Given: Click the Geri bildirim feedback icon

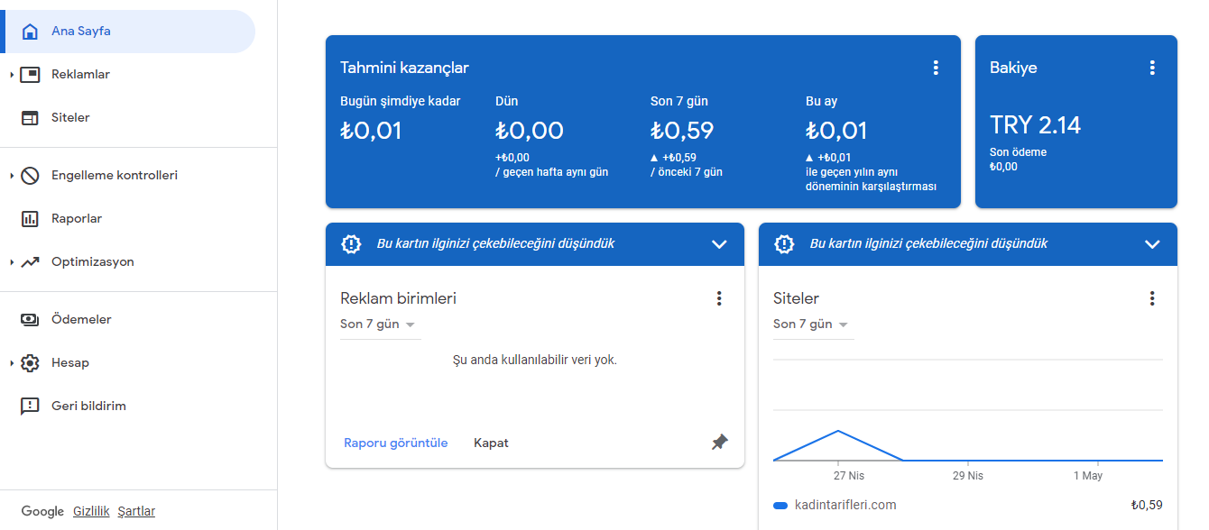Looking at the screenshot, I should click(x=30, y=407).
